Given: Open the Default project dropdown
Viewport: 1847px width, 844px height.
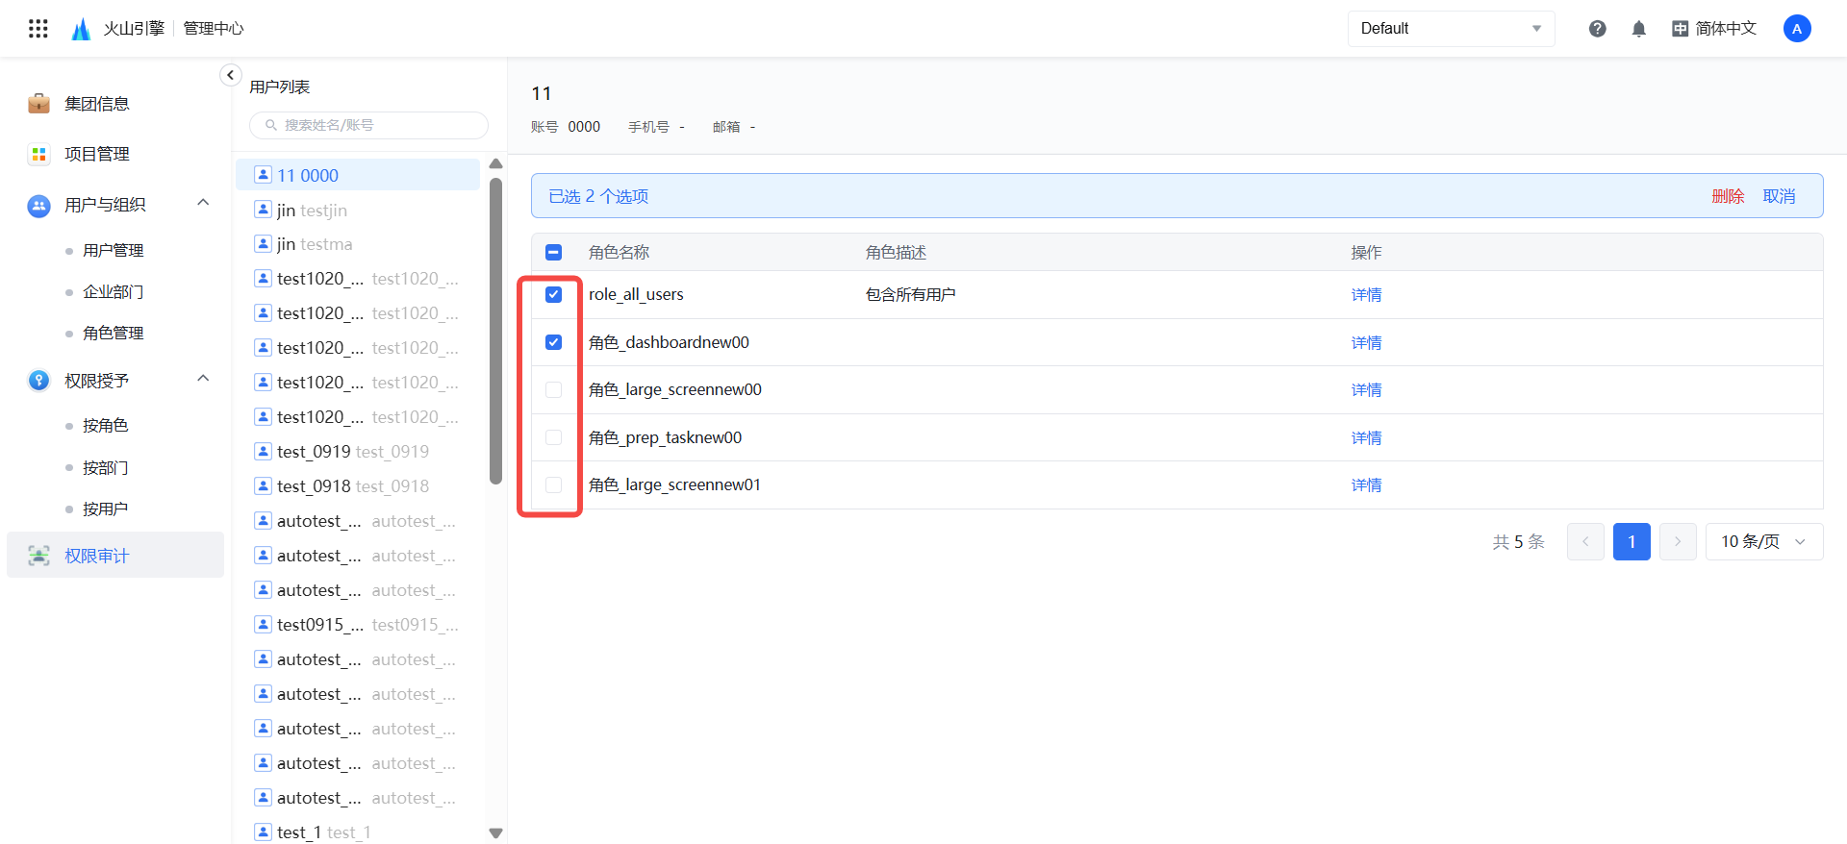Looking at the screenshot, I should pyautogui.click(x=1451, y=29).
